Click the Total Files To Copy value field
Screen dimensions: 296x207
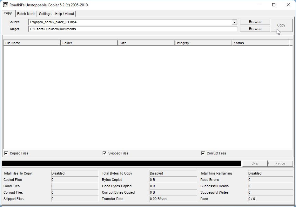click(x=75, y=173)
